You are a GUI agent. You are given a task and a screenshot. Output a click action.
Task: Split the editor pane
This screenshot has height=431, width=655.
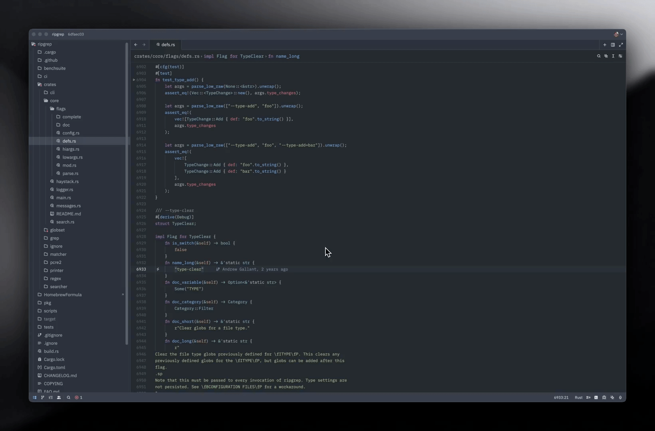coord(613,45)
